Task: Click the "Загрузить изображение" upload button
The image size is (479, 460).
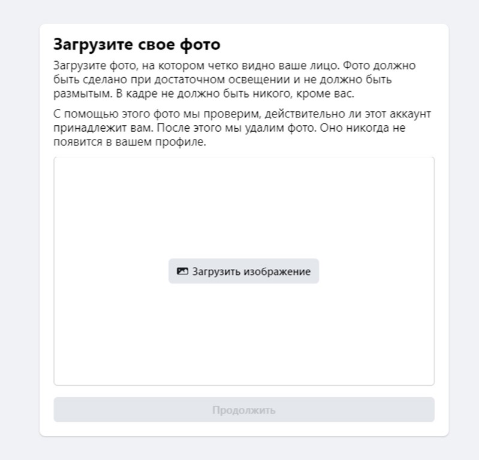Action: pos(243,271)
